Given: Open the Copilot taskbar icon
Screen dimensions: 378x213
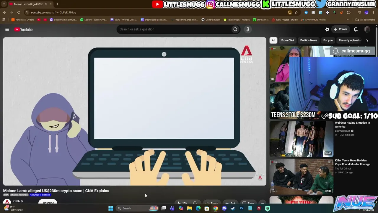Looking at the screenshot, I should pos(181,208).
